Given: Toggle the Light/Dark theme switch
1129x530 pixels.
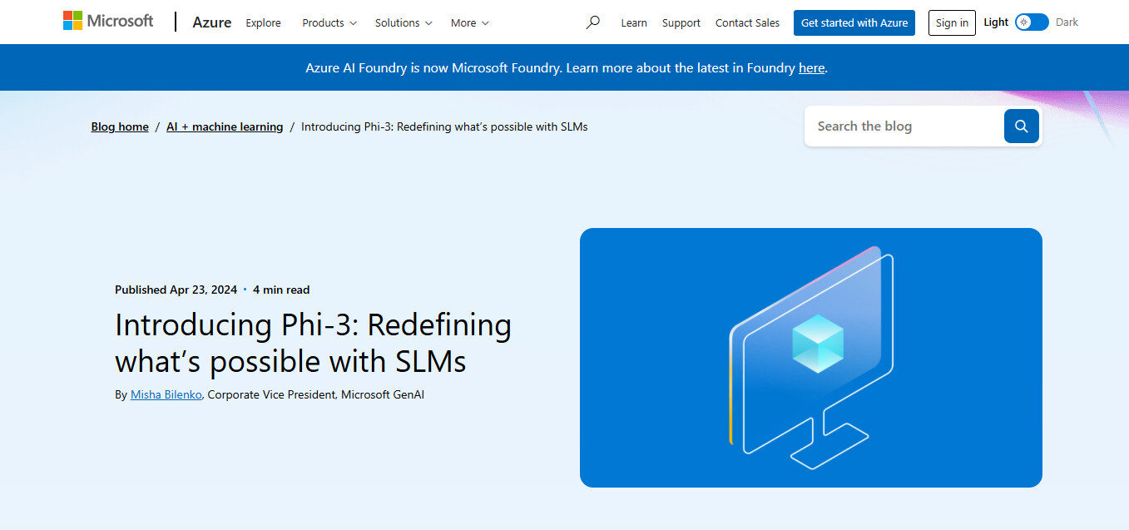Looking at the screenshot, I should coord(1032,22).
